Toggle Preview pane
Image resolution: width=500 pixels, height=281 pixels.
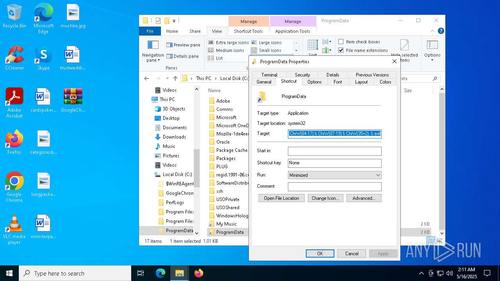[183, 45]
